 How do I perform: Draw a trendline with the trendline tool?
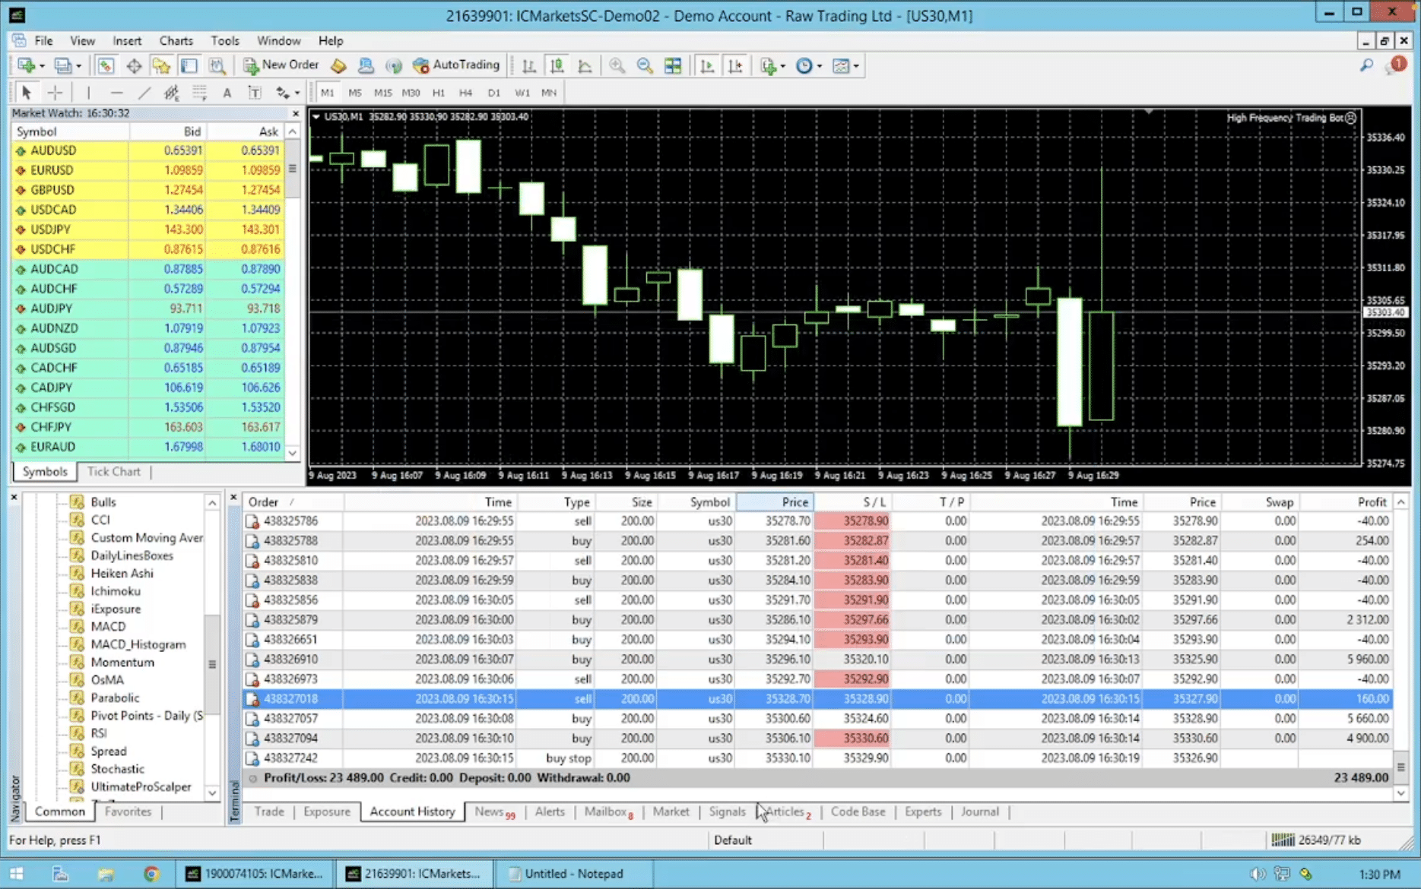[x=144, y=93]
